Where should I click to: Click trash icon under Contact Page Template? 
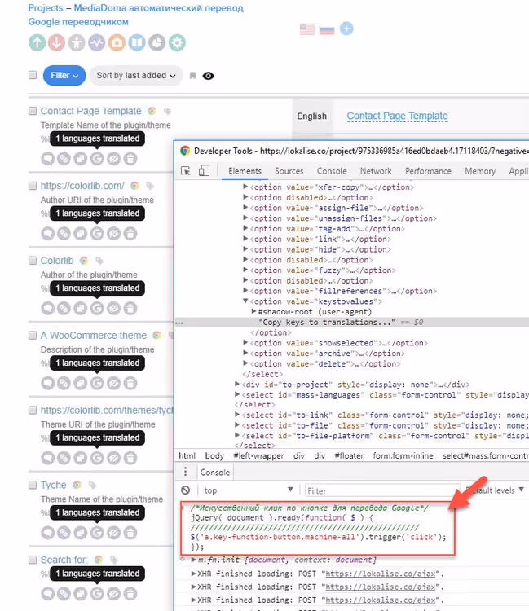[x=130, y=159]
